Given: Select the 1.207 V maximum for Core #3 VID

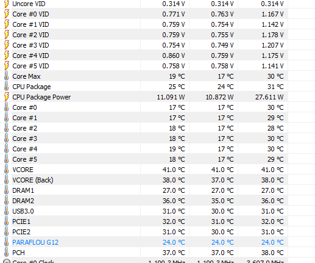Looking at the screenshot, I should (272, 45).
